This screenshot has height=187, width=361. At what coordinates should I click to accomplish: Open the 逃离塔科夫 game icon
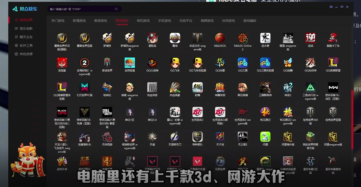coord(85,137)
